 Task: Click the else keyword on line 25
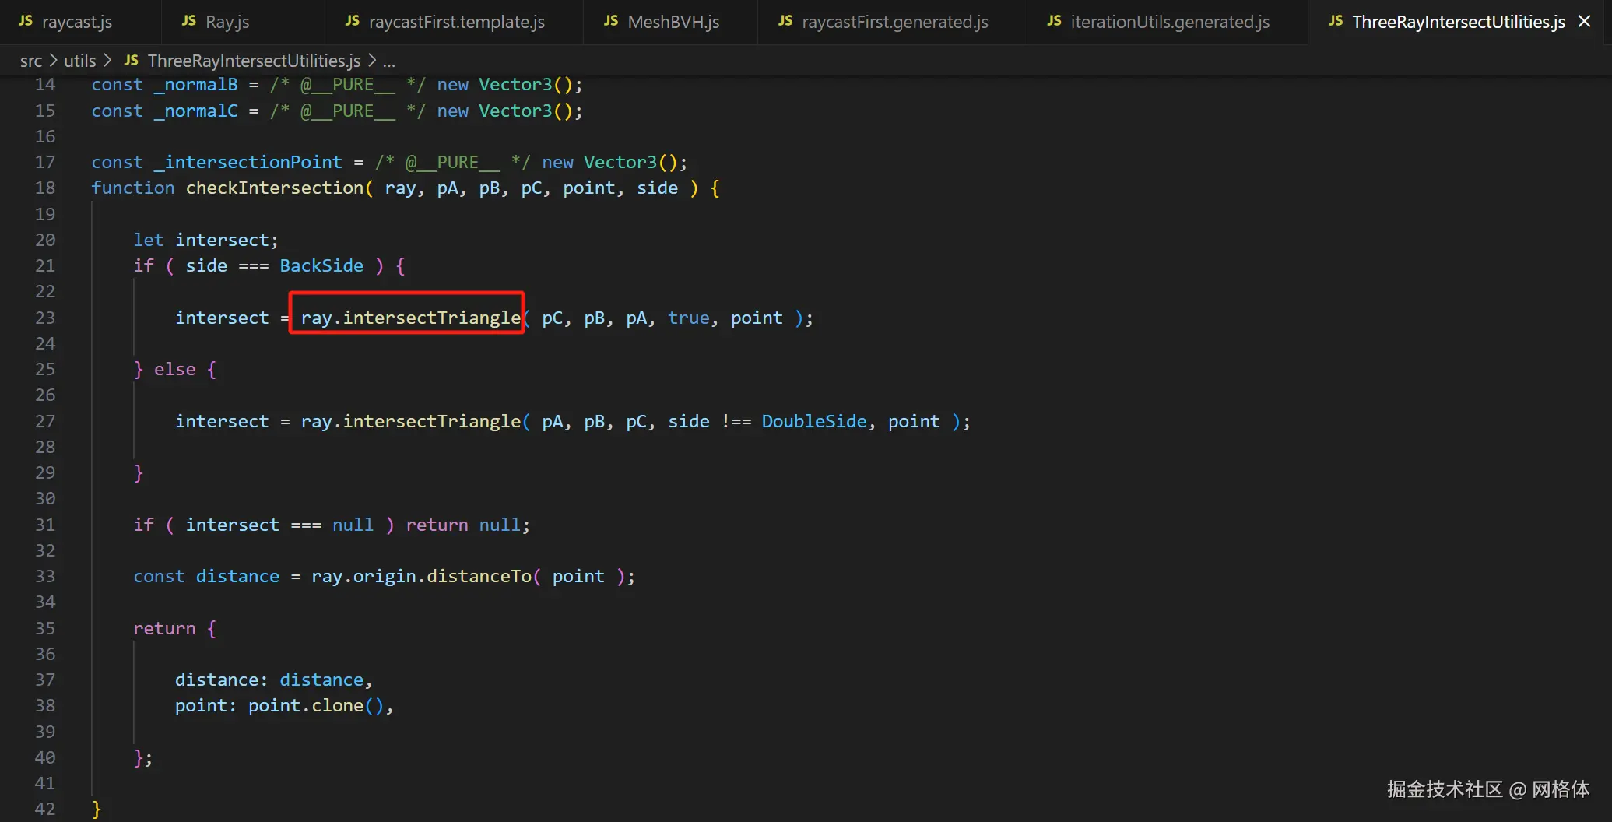pos(175,369)
